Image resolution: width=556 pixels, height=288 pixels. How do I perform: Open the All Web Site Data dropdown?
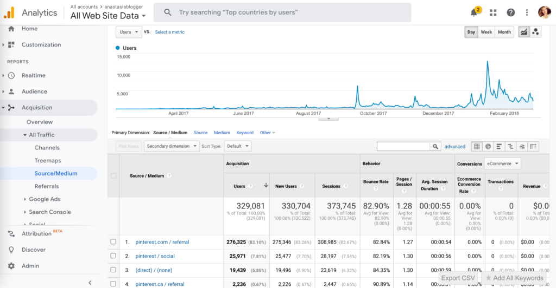[108, 16]
